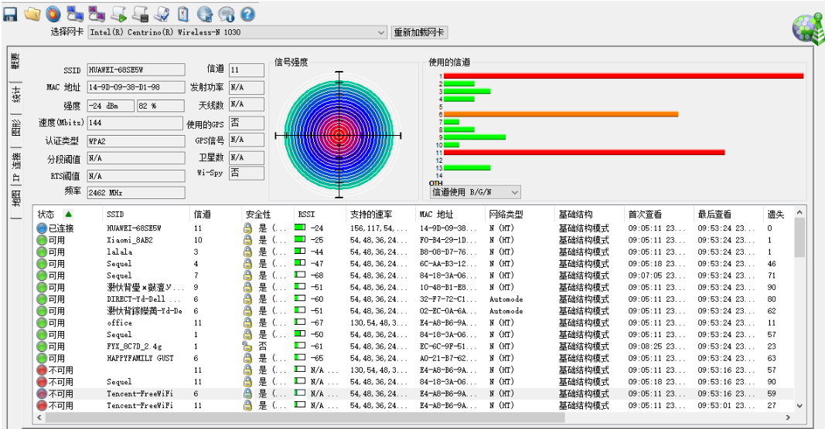Viewport: 825px width, 429px height.
Task: Click the SSID field showing HUAWEI-68SE5W
Action: 135,70
